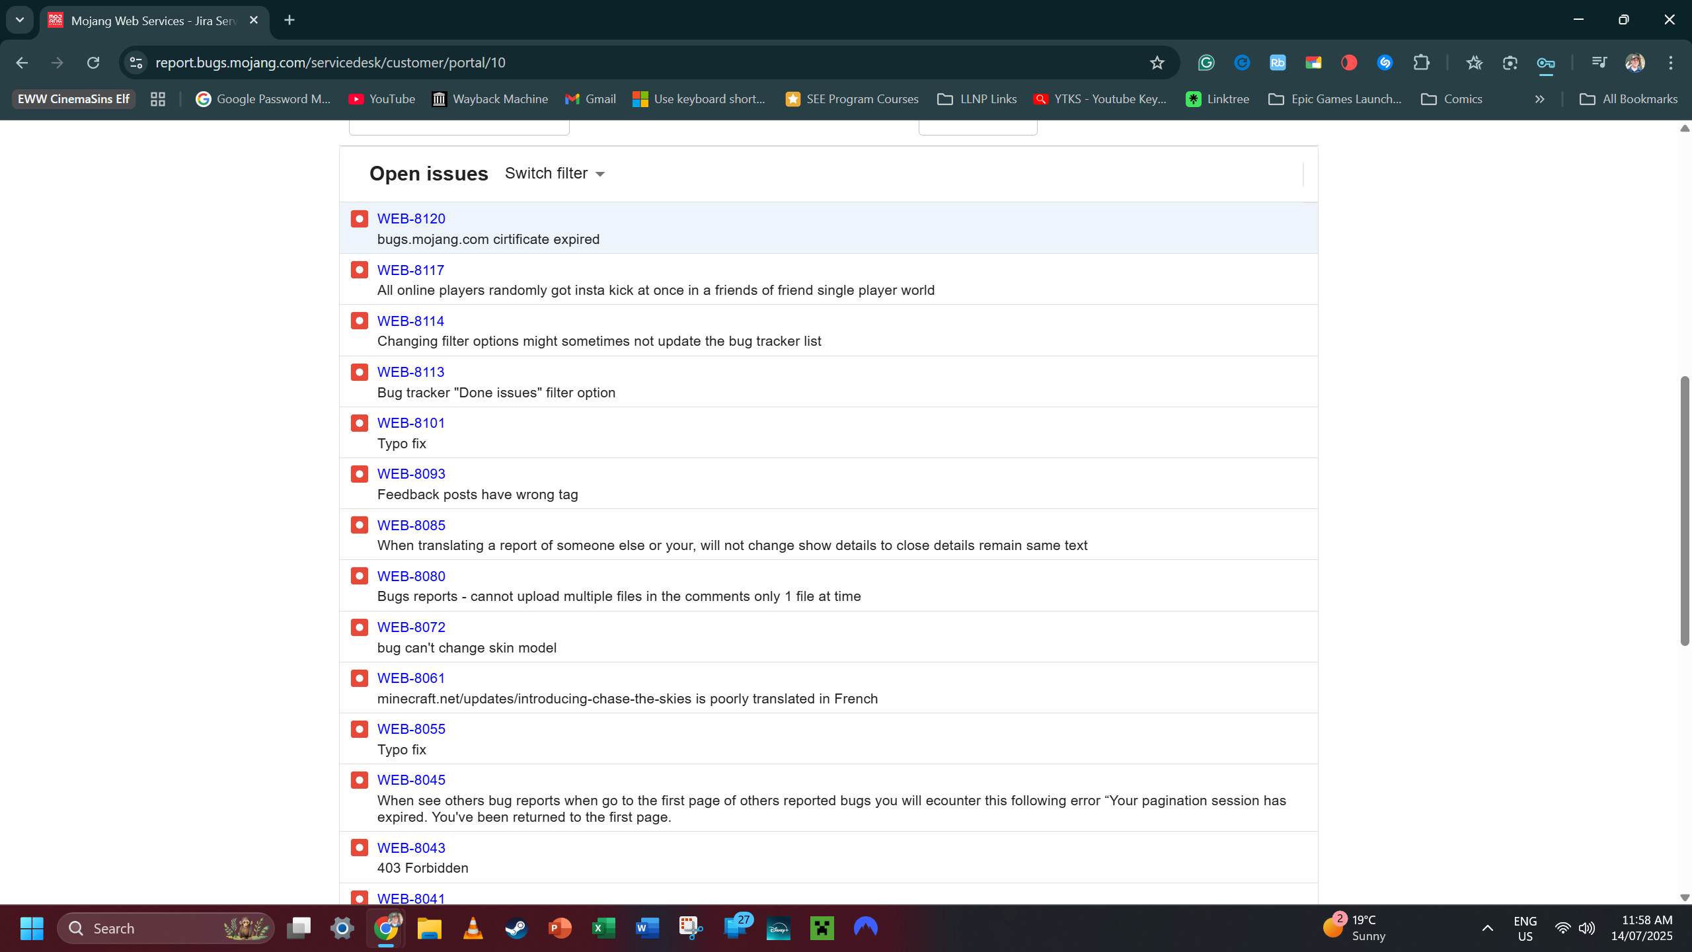The height and width of the screenshot is (952, 1692).
Task: Open the Shazam extension icon
Action: [x=1385, y=63]
